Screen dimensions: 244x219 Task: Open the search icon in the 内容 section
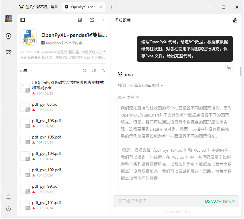[x=85, y=71]
